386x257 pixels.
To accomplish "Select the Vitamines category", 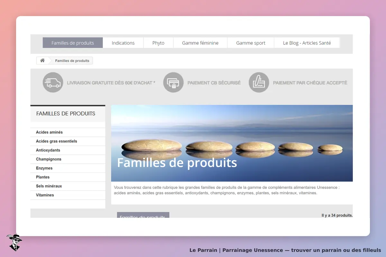I will click(68, 195).
